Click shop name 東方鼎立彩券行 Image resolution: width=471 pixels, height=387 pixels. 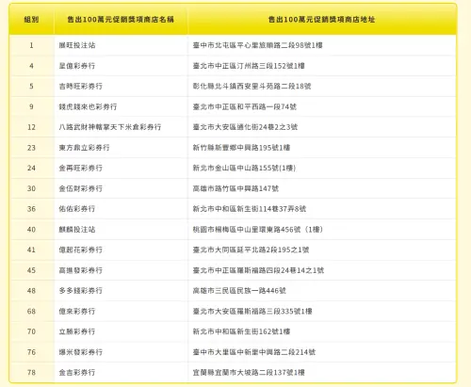point(84,148)
